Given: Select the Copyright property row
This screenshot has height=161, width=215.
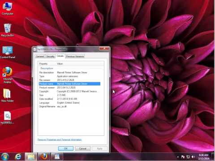Looking at the screenshot, I should pyautogui.click(x=69, y=91).
